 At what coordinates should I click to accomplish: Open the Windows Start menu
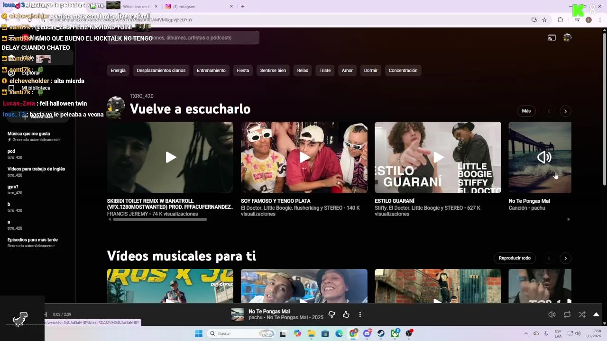(199, 333)
